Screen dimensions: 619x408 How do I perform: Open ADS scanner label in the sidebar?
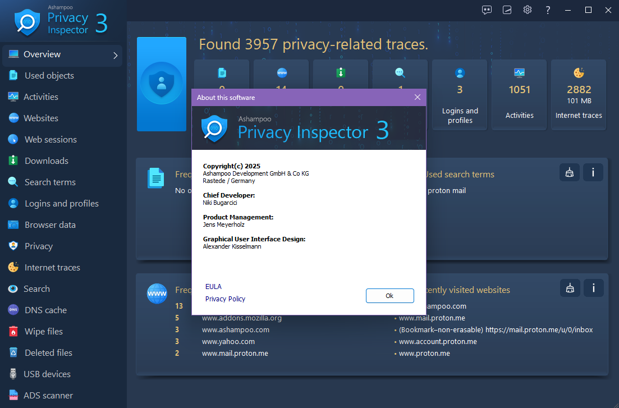pyautogui.click(x=48, y=395)
